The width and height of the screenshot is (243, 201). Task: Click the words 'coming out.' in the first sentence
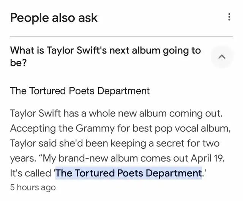pos(196,114)
